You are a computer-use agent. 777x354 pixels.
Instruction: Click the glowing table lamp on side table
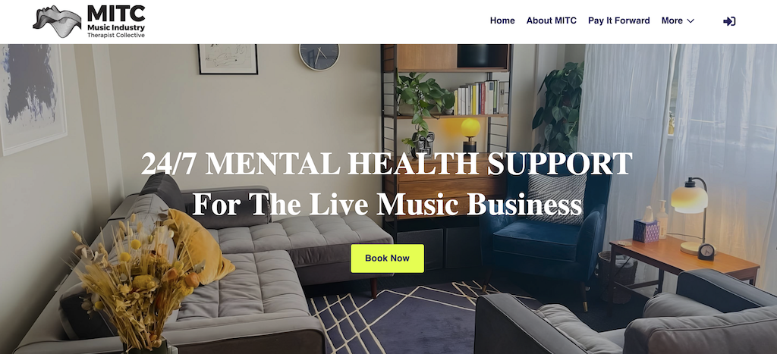[x=690, y=215]
